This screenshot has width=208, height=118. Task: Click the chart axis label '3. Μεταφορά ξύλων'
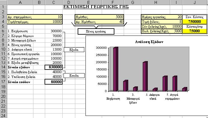(133, 98)
